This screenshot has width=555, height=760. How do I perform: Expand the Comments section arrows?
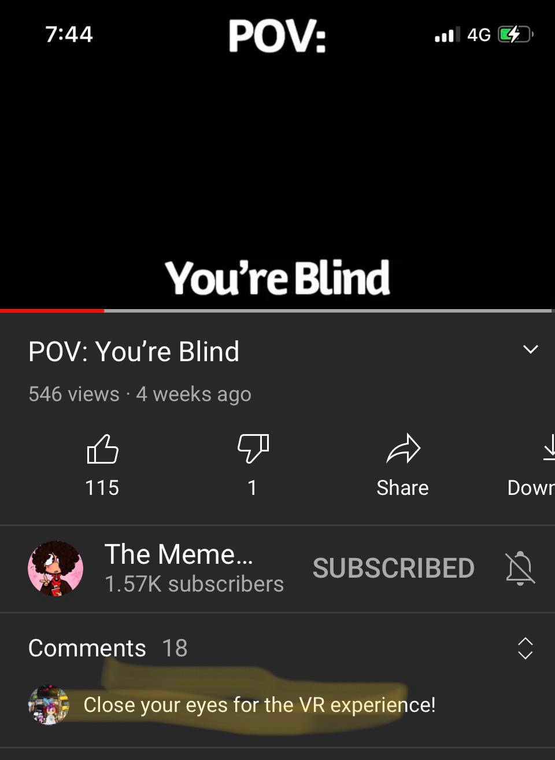point(525,648)
